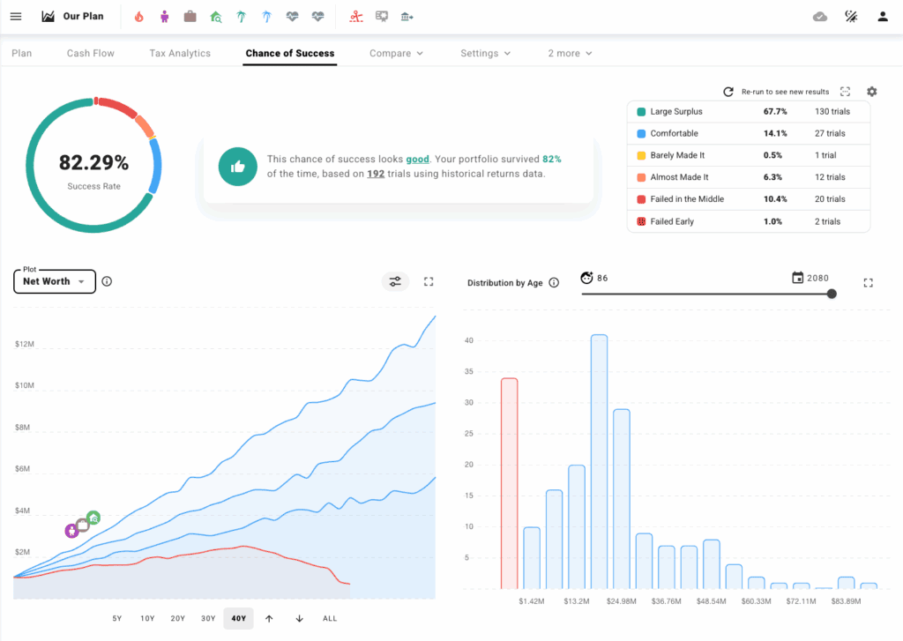
Task: Click the underlined 192 trials link
Action: pos(375,174)
